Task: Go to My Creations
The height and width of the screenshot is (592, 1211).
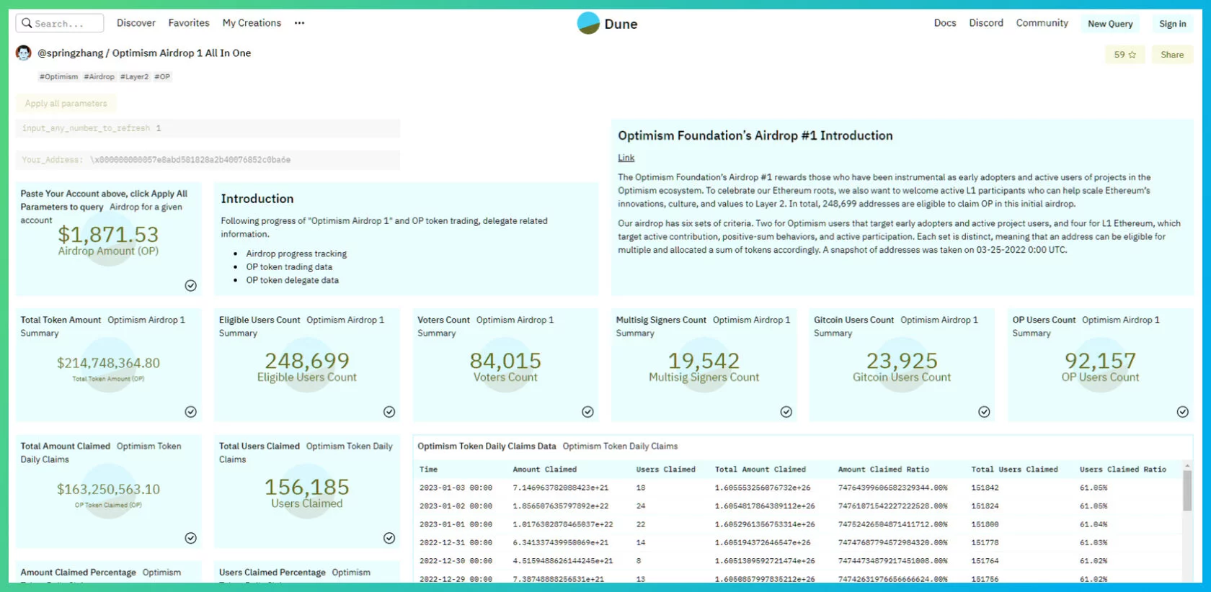Action: pos(252,23)
